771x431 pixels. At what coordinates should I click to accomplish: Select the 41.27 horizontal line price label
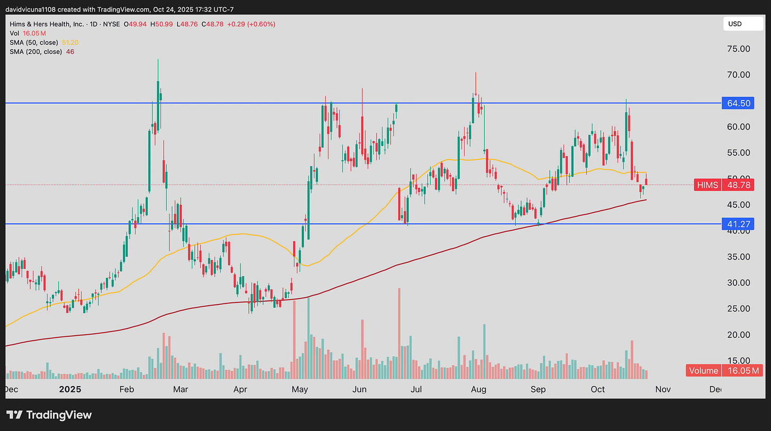click(x=738, y=224)
